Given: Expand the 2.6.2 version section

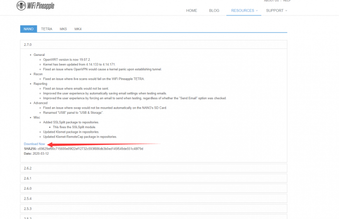Looking at the screenshot, I should (154, 168).
